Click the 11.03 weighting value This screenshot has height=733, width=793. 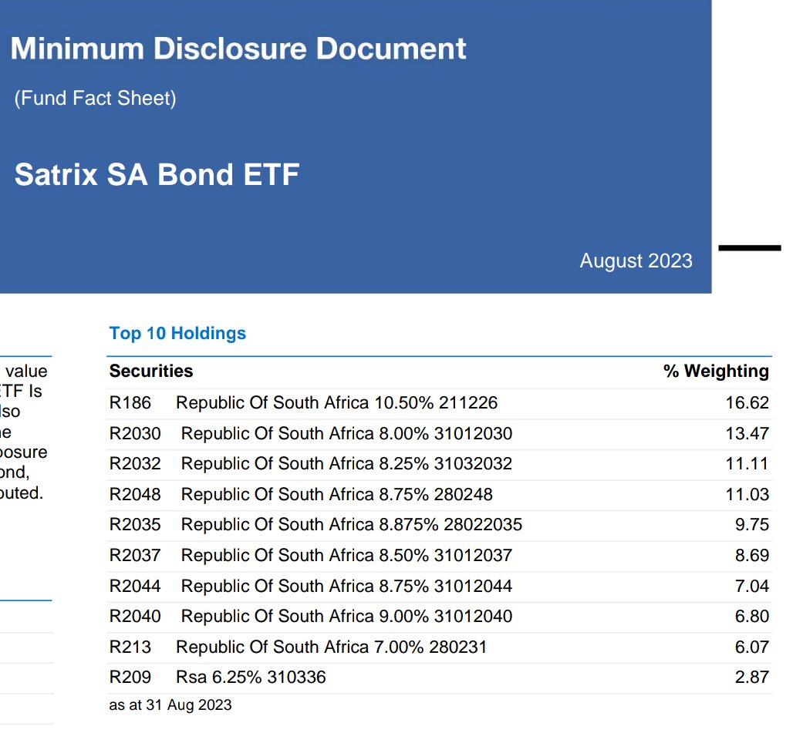747,494
